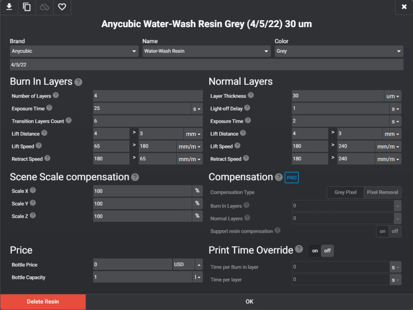This screenshot has height=310, width=413.
Task: Click help icon beside Burn In Retract Speed
Action: tap(47, 158)
